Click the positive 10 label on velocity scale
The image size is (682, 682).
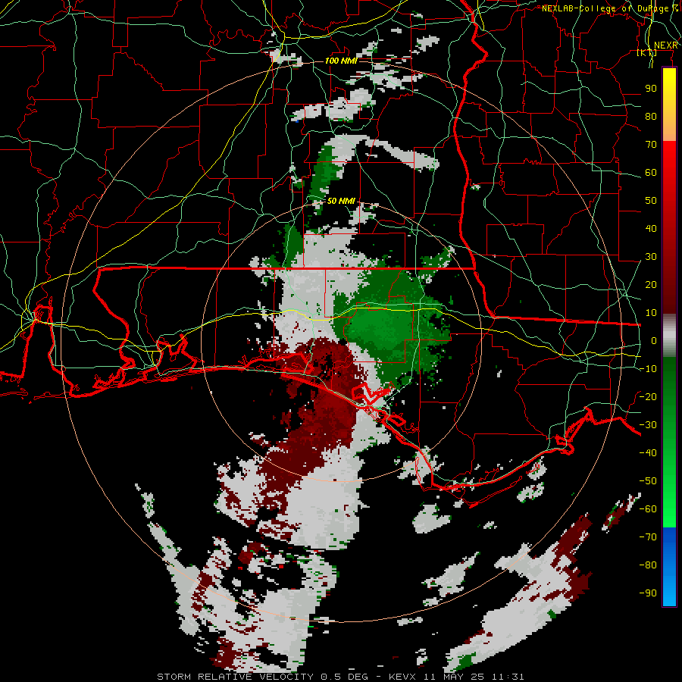click(651, 313)
